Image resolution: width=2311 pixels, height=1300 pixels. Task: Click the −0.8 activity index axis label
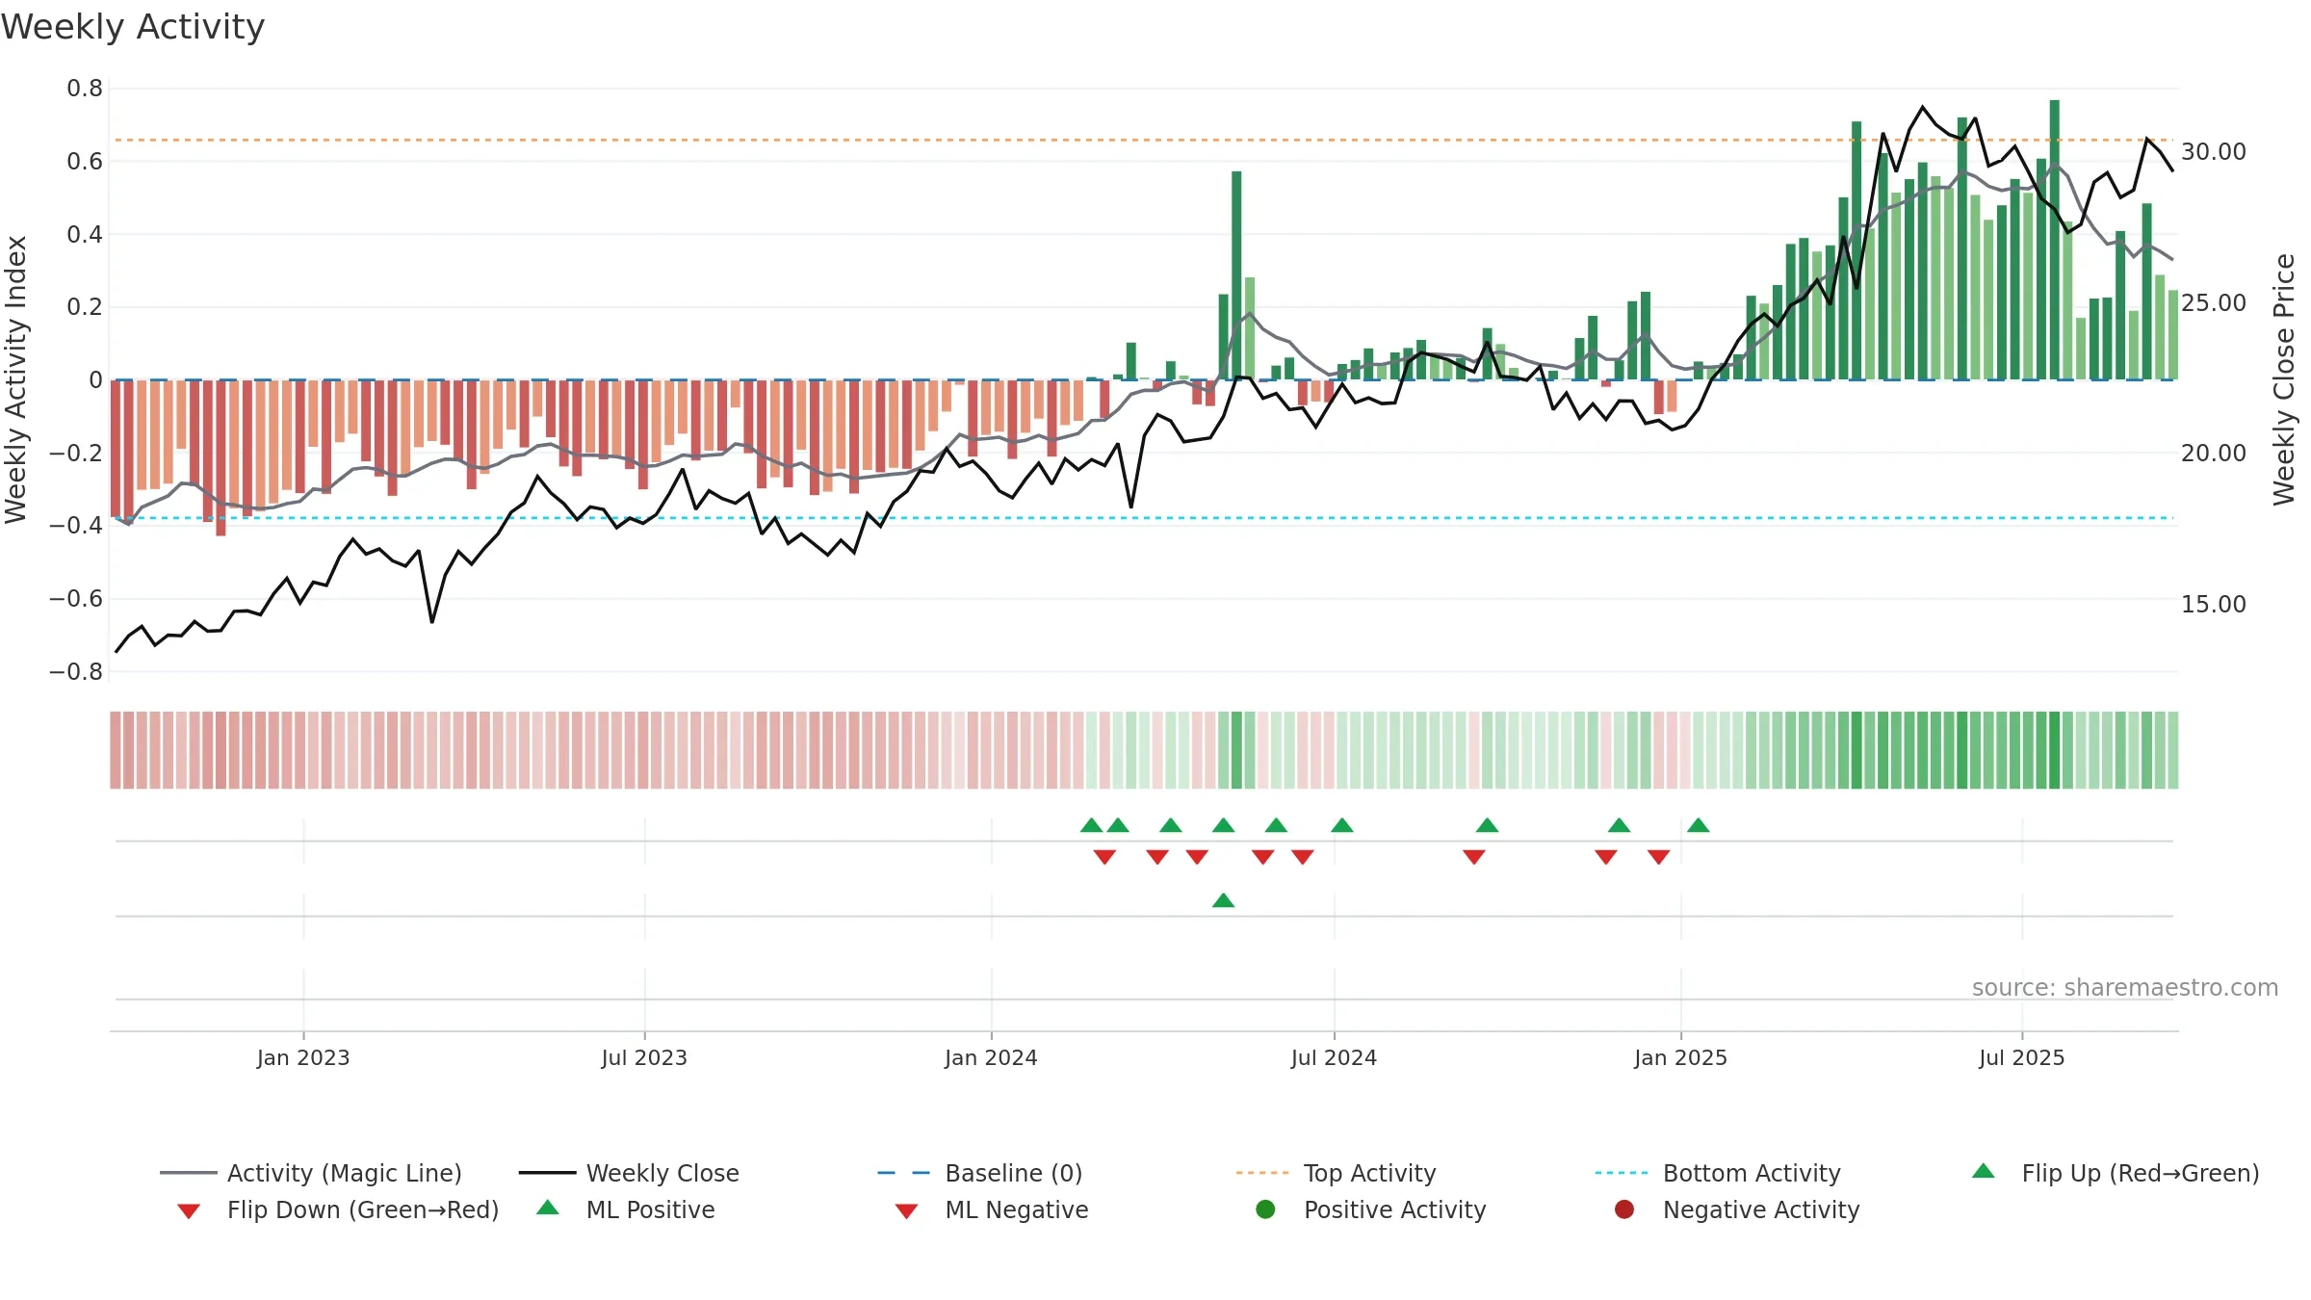click(x=76, y=671)
